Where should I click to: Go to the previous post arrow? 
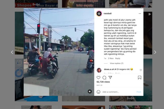click(x=12, y=52)
